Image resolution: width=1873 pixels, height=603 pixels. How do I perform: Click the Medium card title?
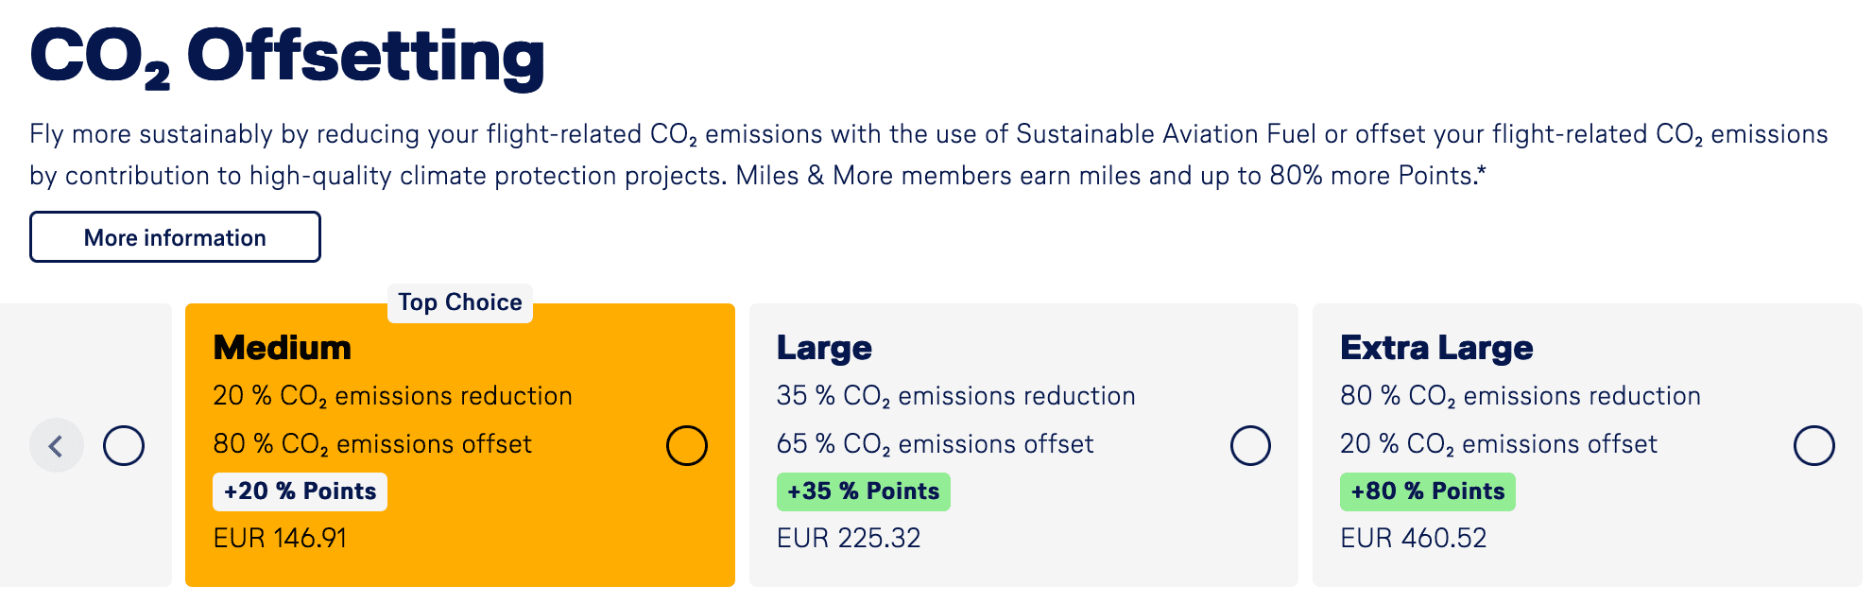coord(283,348)
